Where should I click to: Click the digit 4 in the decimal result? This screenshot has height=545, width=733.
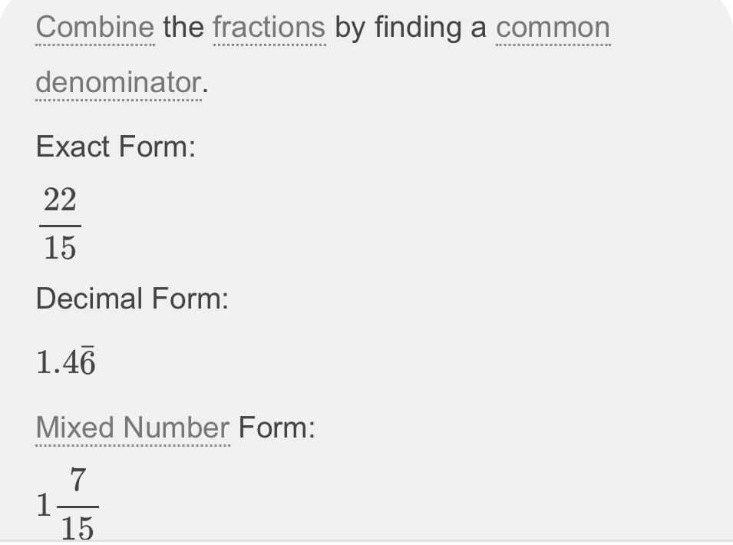71,362
